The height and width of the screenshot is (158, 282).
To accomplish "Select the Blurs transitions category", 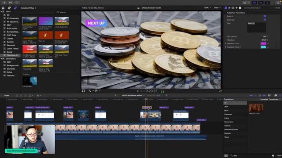I will (226, 111).
